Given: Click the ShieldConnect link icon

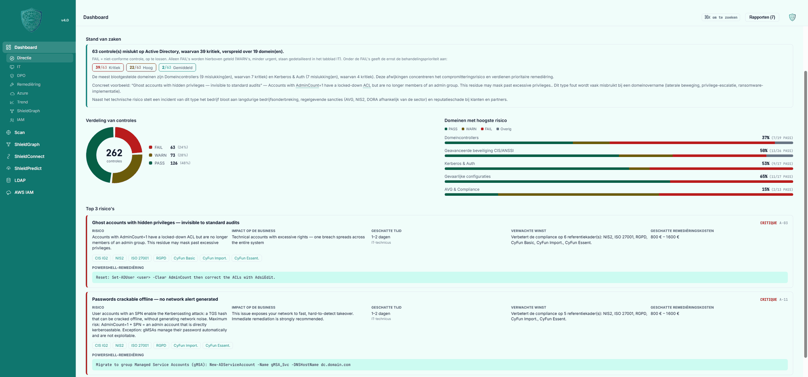Looking at the screenshot, I should tap(8, 157).
